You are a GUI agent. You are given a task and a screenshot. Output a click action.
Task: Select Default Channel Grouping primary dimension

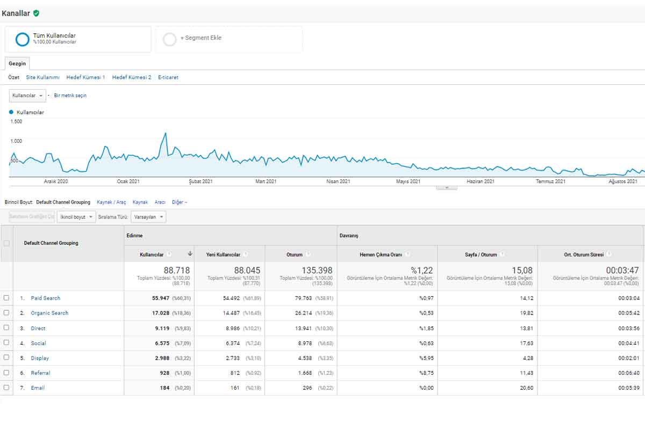pos(63,202)
